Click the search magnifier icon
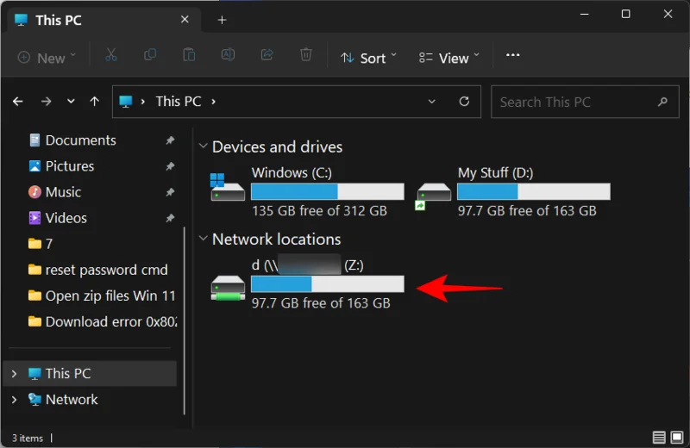Screen dimensions: 690x448 coord(662,102)
